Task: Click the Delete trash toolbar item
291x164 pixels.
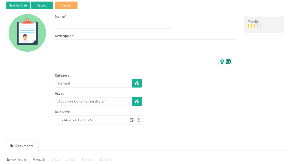Action: point(105,159)
